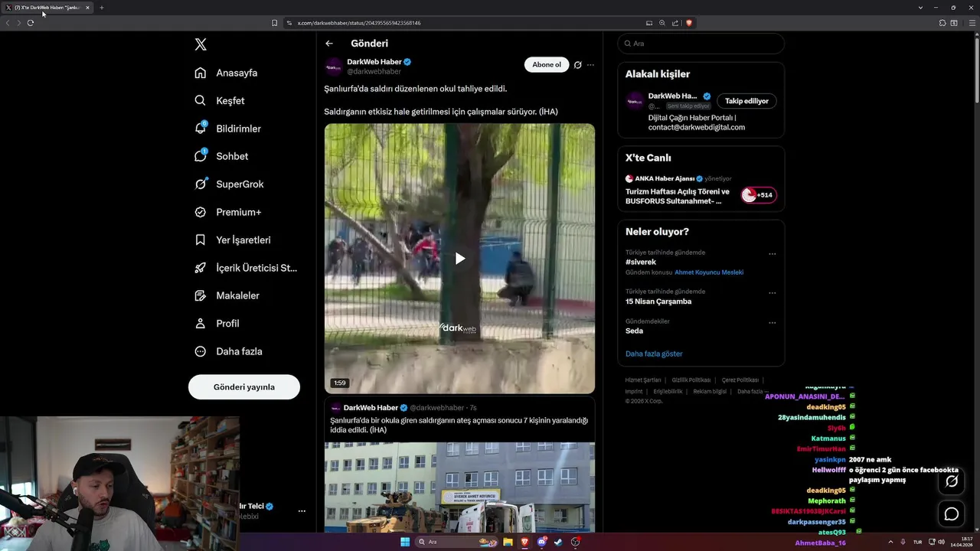
Task: Click the Gizlilik Politikası footer link
Action: [691, 380]
